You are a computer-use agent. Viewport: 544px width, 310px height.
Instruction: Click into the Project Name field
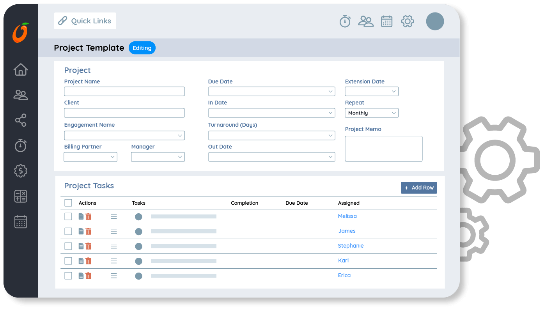[124, 91]
